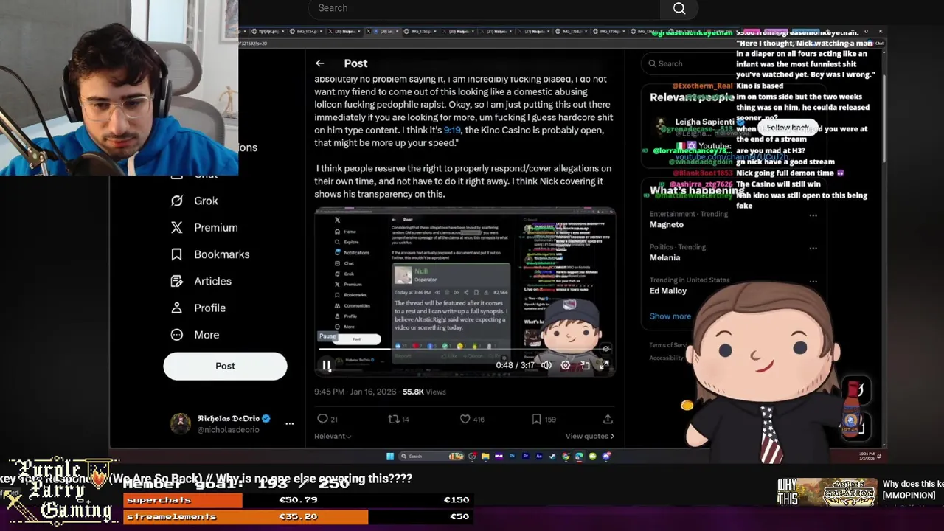Screen dimensions: 944x531
Task: Open account options ellipsis beside Nicholas DeOrio
Action: [289, 423]
